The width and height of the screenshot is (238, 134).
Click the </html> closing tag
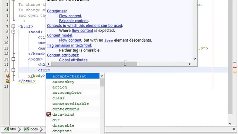click(x=27, y=81)
